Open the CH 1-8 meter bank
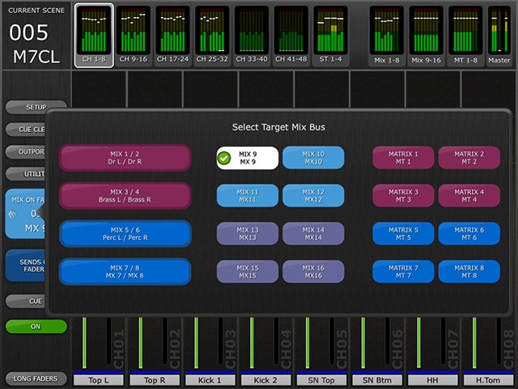The image size is (518, 389). click(x=93, y=34)
